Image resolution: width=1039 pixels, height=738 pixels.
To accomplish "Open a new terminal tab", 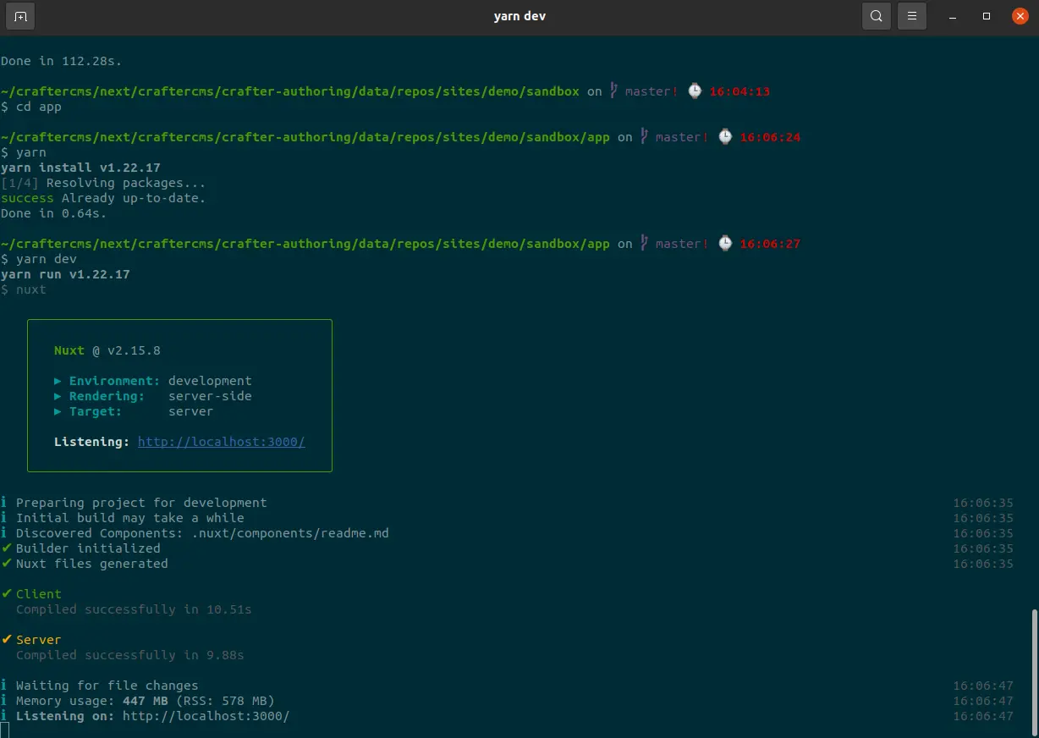I will [20, 16].
